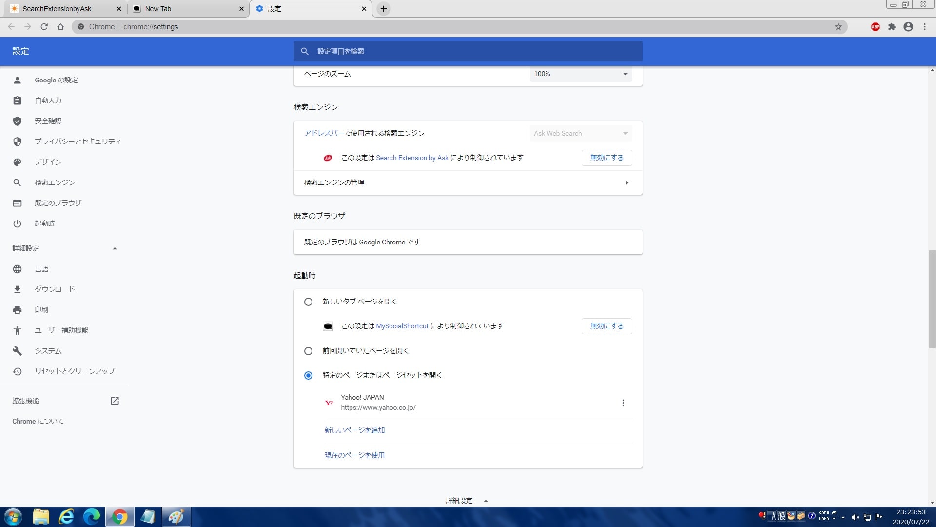Launch Internet Explorer from the taskbar

point(66,517)
